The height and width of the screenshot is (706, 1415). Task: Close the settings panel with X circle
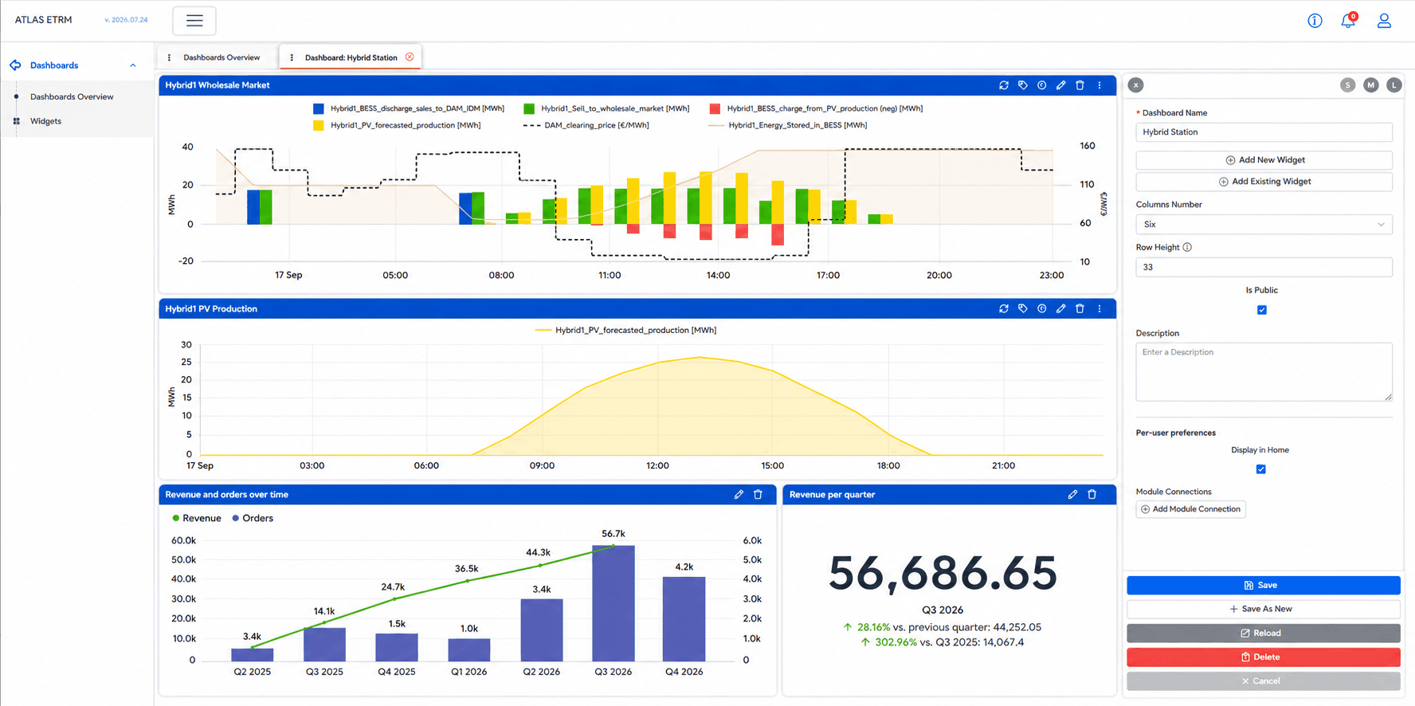[x=1136, y=85]
